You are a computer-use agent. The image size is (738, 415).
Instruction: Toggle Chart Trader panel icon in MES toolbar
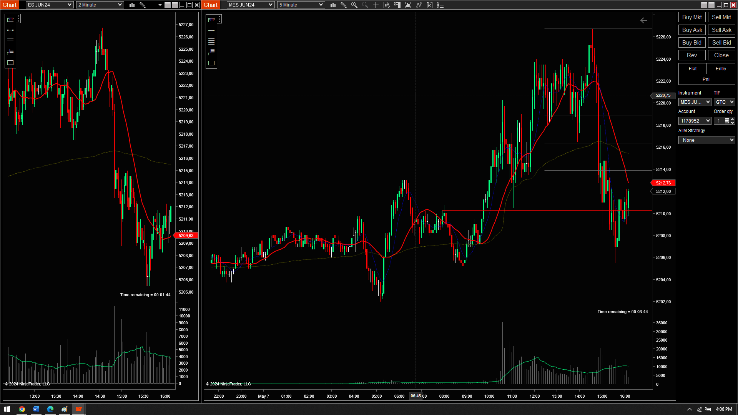[397, 5]
